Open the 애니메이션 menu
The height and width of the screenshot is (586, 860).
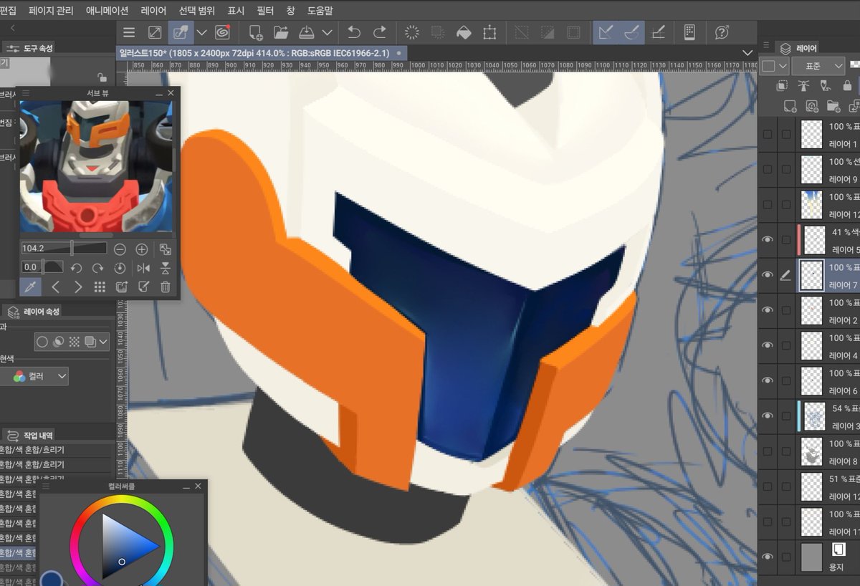click(x=107, y=11)
